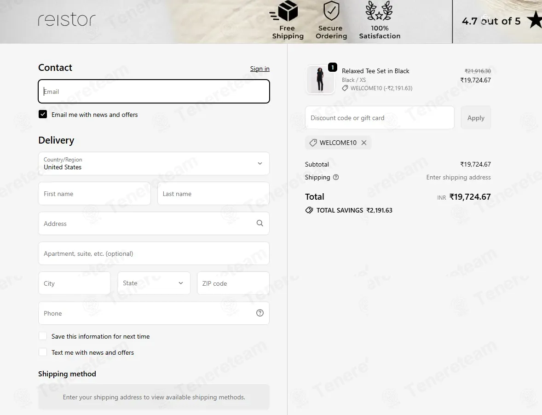Viewport: 542px width, 415px height.
Task: Click the reistor logo
Action: pos(67,20)
